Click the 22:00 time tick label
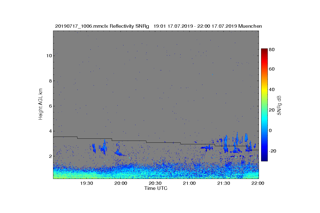The height and width of the screenshot is (213, 320). [258, 183]
